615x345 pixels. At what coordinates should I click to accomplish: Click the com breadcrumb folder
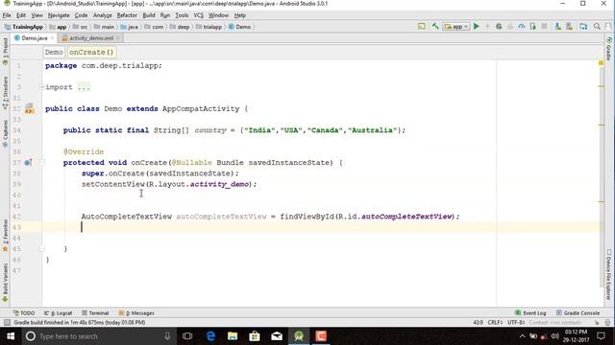(x=154, y=27)
